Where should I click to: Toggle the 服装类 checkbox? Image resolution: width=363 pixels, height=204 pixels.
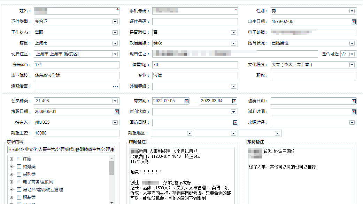click(x=19, y=197)
